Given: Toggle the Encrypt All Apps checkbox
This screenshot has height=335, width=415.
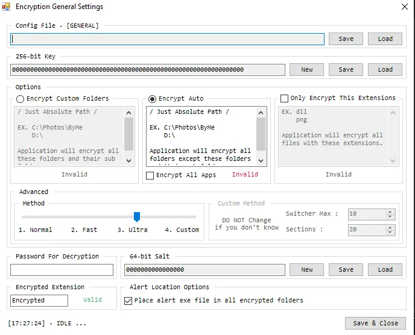Looking at the screenshot, I should pos(150,175).
